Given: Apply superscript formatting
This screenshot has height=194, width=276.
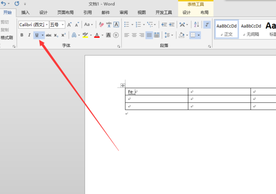Looking at the screenshot, I should point(63,35).
